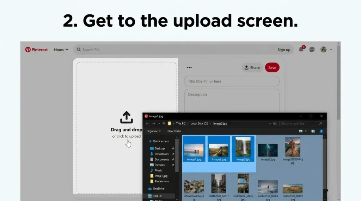Image resolution: width=361 pixels, height=201 pixels.
Task: Click the Pinterest icon in dialog title bar
Action: pos(146,116)
